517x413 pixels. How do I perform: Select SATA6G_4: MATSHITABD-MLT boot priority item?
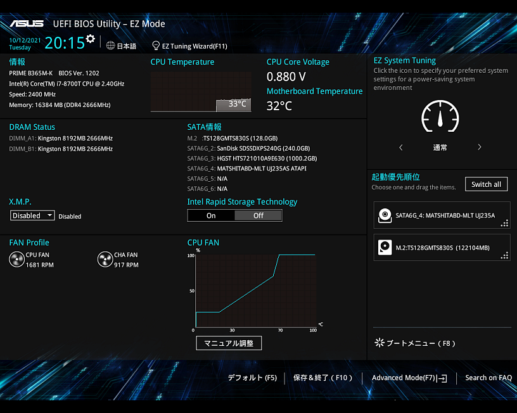coord(442,215)
